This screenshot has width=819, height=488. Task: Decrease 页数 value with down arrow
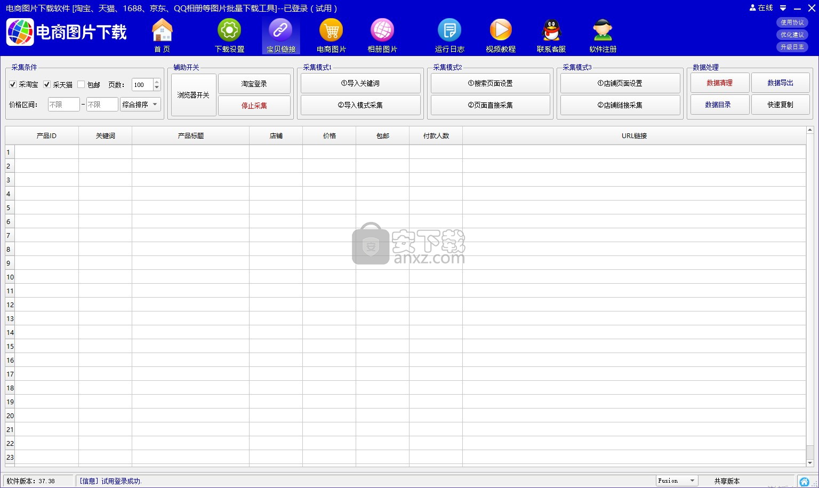pyautogui.click(x=157, y=87)
